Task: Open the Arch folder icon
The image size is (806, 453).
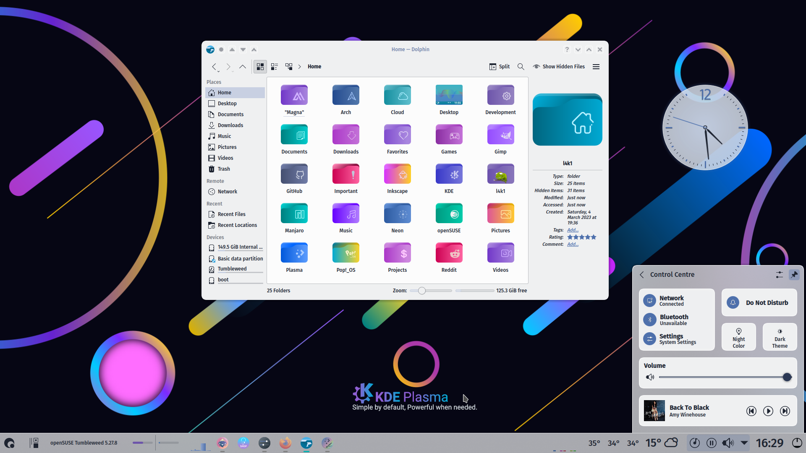Action: point(346,95)
